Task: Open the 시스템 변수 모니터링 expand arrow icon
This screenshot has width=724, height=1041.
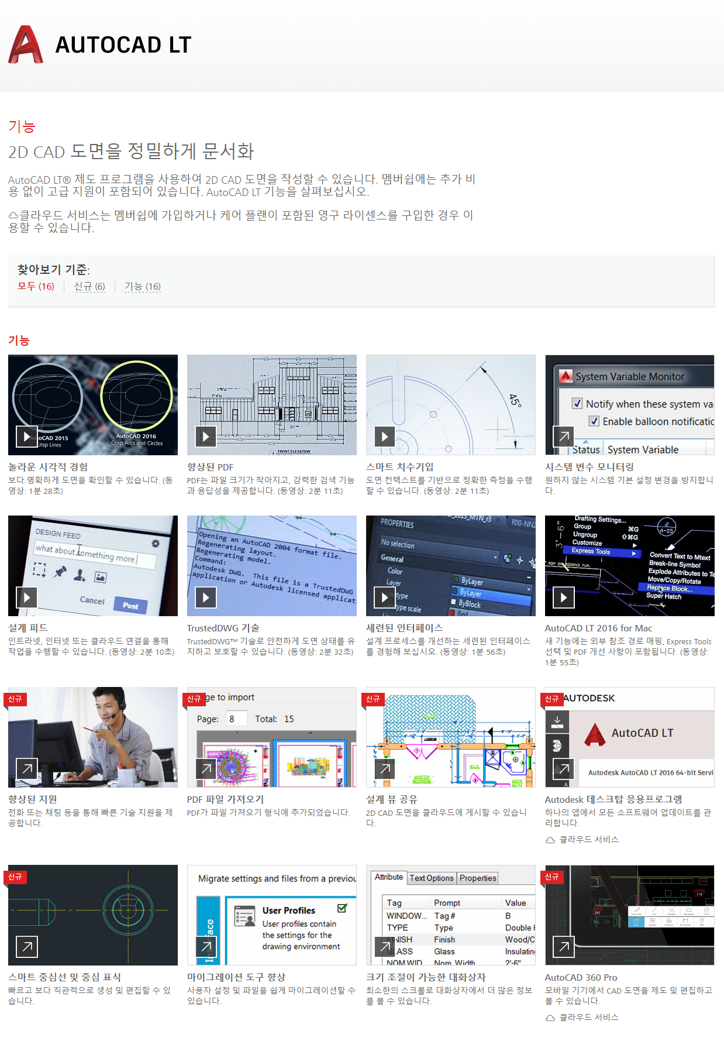Action: click(564, 437)
